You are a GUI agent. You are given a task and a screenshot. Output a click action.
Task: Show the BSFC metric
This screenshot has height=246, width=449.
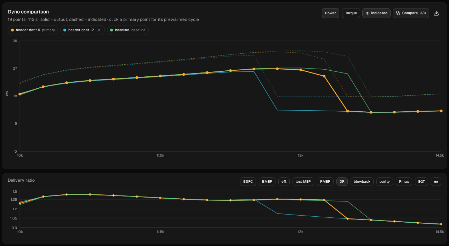coord(248,181)
